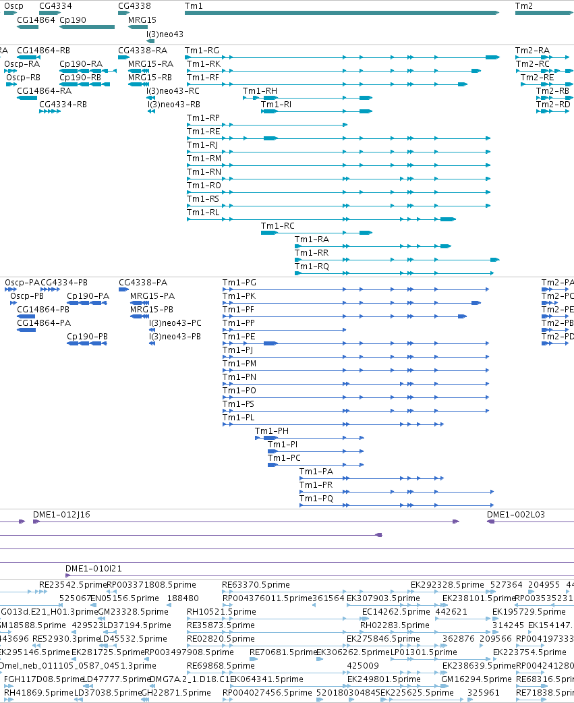Select the Cp190 gene feature
This screenshot has width=574, height=703.
(87, 27)
